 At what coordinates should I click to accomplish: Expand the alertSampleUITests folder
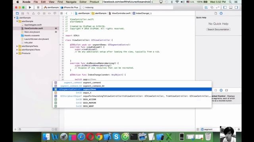[x=17, y=50]
